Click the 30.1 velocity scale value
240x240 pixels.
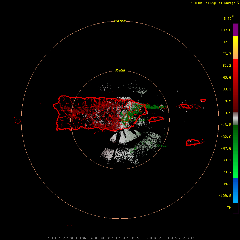point(227,89)
